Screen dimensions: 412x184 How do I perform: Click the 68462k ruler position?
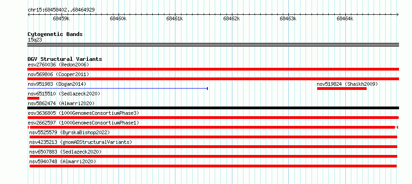231,18
